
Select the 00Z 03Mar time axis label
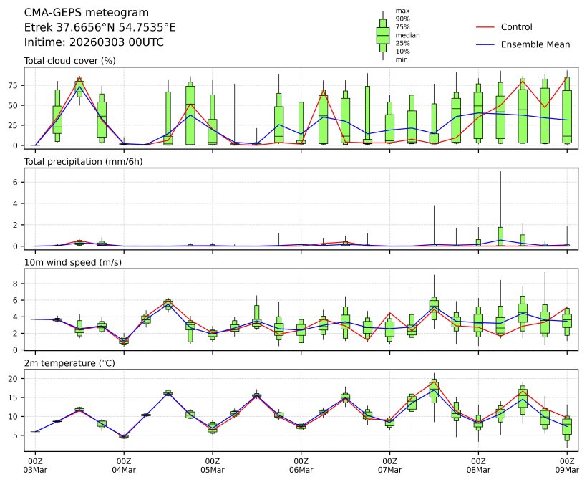(35, 466)
